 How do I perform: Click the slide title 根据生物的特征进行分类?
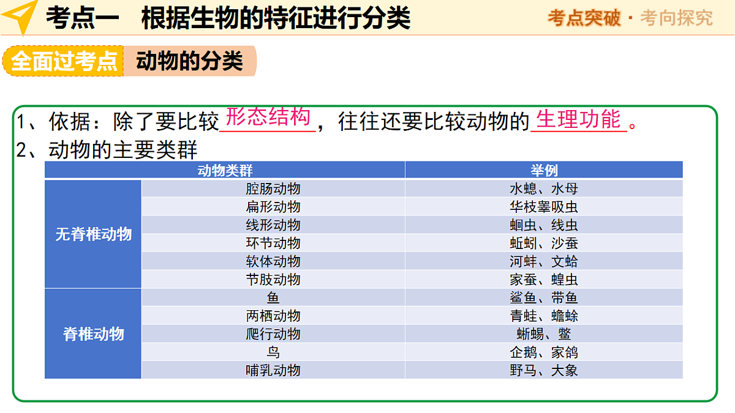point(276,18)
